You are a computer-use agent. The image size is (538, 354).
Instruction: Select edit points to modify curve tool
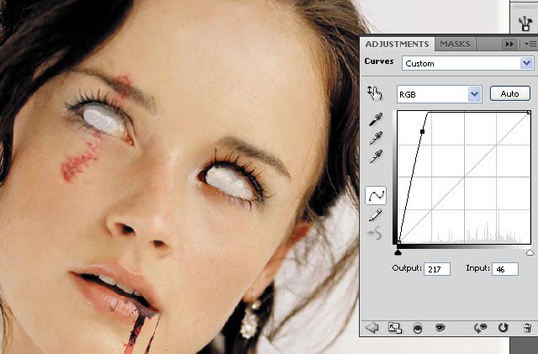pyautogui.click(x=376, y=196)
